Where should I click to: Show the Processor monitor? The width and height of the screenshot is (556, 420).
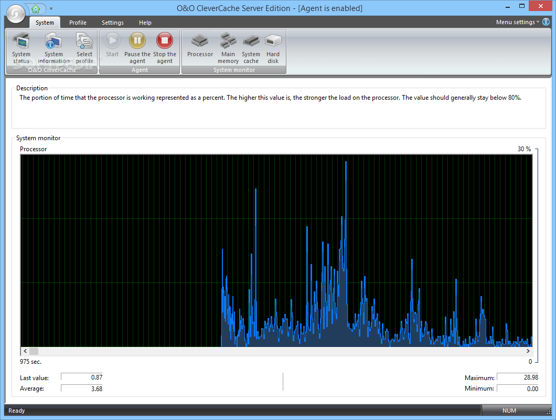point(200,46)
